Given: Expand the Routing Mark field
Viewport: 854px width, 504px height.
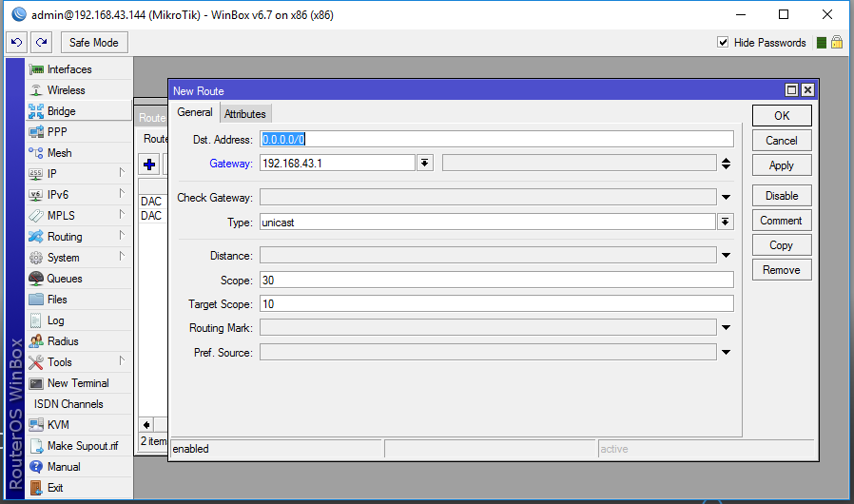Looking at the screenshot, I should (x=726, y=327).
